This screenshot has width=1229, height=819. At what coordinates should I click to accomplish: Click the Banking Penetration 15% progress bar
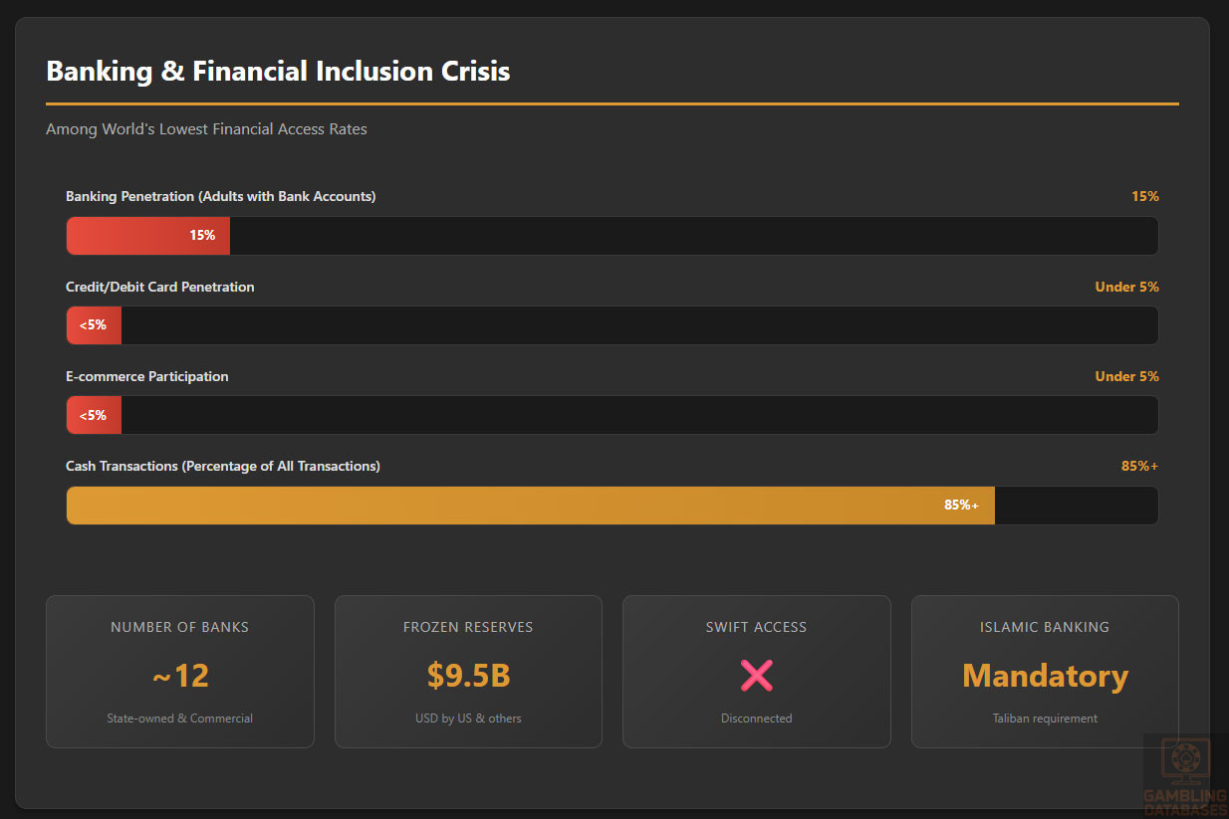[x=148, y=236]
